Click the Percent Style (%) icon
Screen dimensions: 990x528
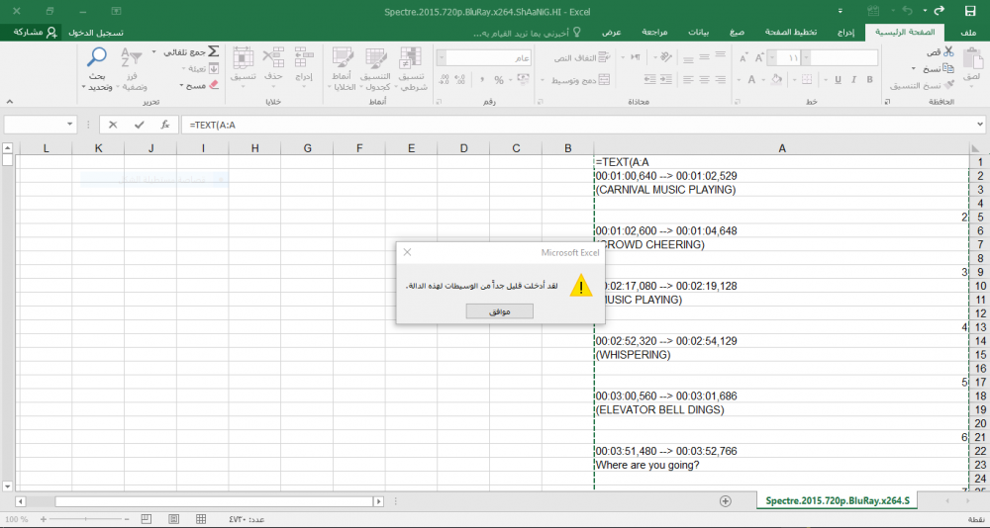pos(499,80)
